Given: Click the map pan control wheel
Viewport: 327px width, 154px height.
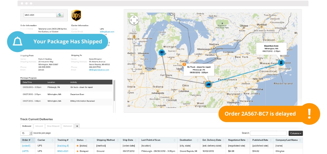Looking at the screenshot, I should (134, 20).
